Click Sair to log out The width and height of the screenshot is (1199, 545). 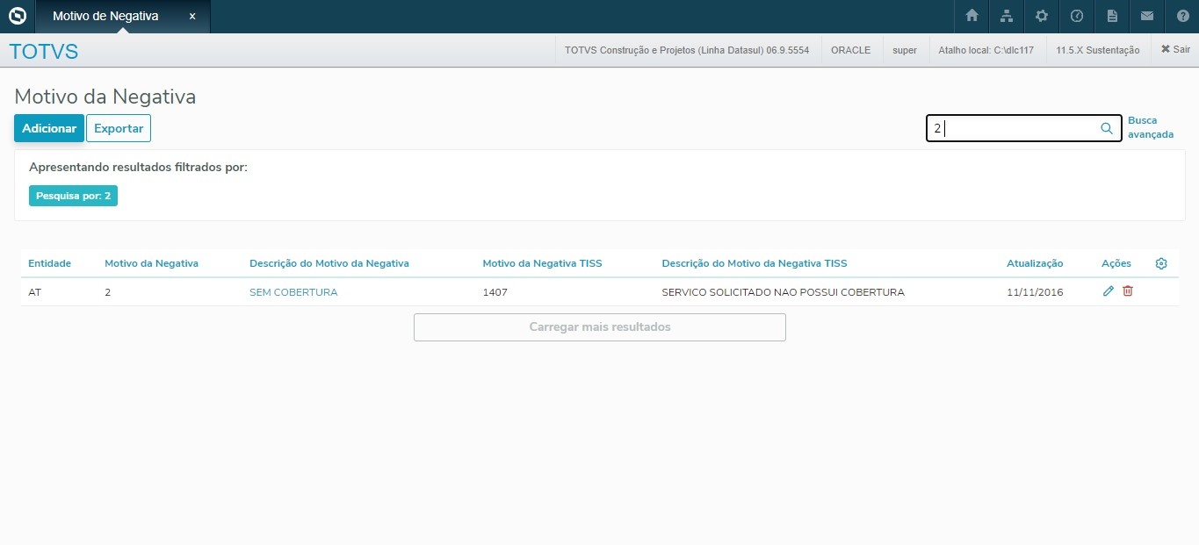pyautogui.click(x=1175, y=50)
